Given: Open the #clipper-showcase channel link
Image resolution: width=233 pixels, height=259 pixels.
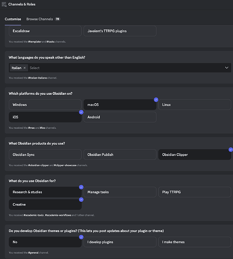Looking at the screenshot, I should (x=65, y=165).
